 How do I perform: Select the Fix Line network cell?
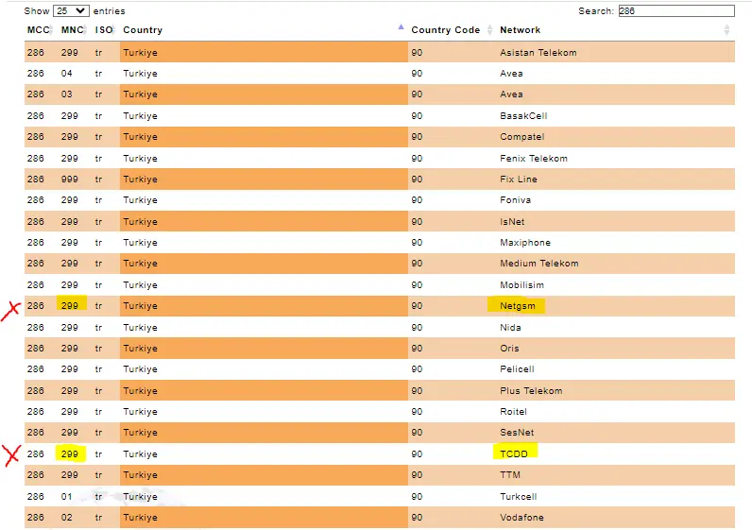tap(519, 180)
